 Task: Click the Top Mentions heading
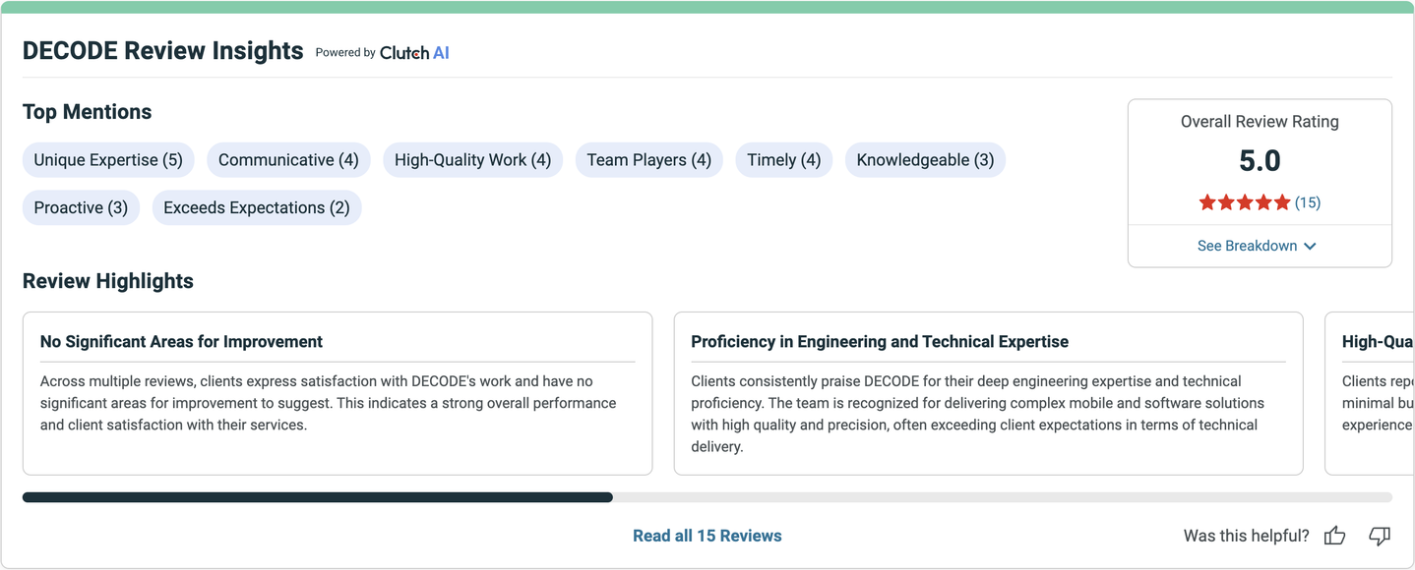(88, 112)
